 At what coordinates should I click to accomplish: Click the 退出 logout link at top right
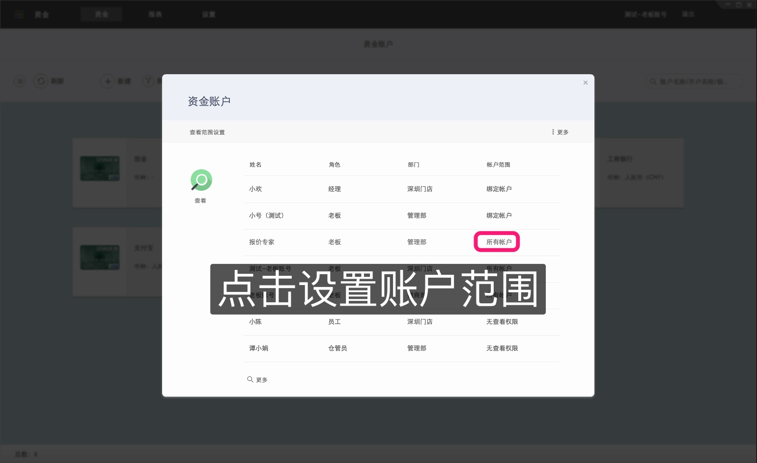[x=688, y=14]
